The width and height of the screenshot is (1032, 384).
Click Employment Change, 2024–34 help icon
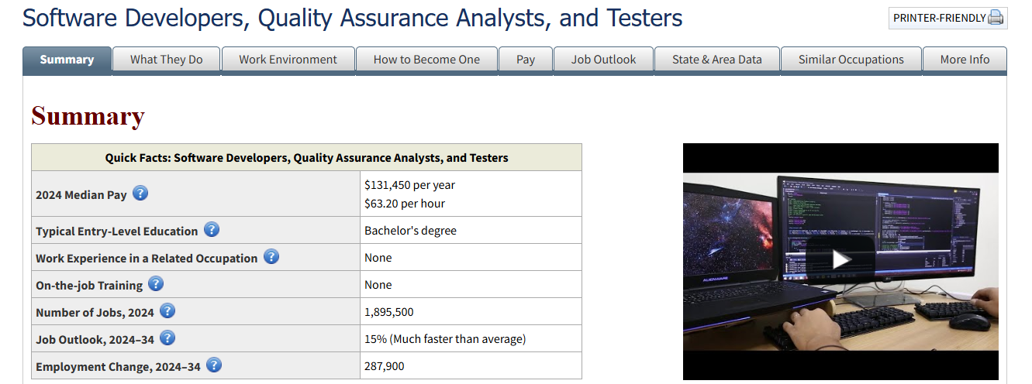point(214,365)
